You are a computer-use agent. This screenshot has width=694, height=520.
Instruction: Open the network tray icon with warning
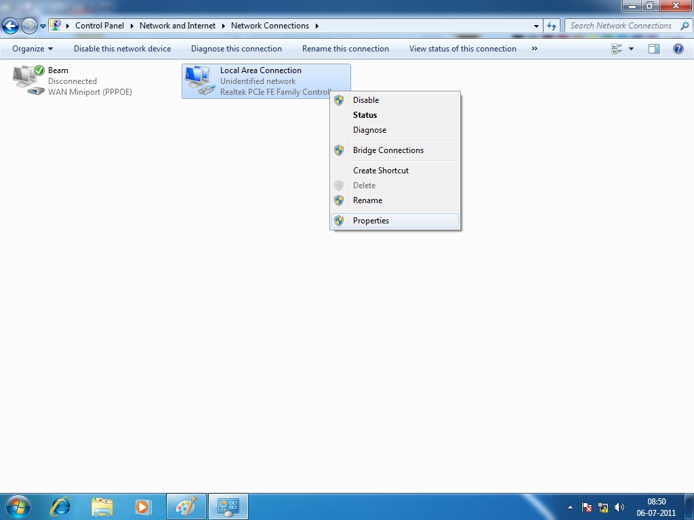tap(603, 506)
